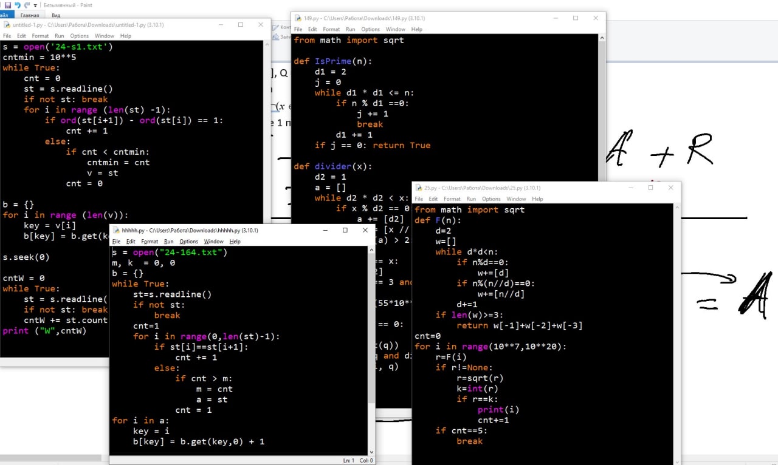Open the Run menu in untitled-1.py
The image size is (778, 465).
click(60, 36)
